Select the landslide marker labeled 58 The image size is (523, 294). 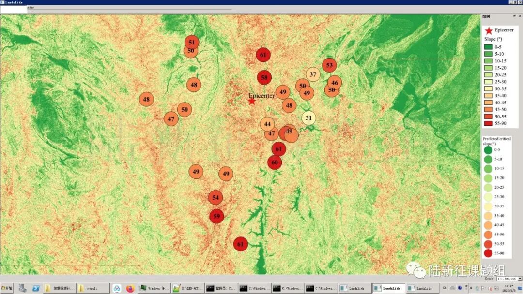point(264,77)
